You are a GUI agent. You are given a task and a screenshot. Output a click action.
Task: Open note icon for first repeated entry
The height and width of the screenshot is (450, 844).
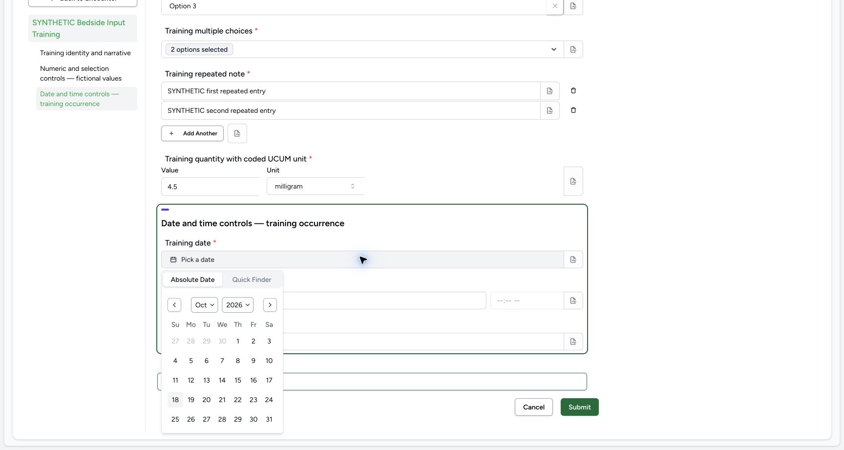click(x=550, y=91)
